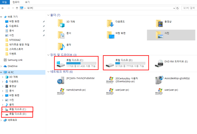This screenshot has width=197, height=134.
Task: Open the 문서 folder in folders section
Action: pos(61,35)
